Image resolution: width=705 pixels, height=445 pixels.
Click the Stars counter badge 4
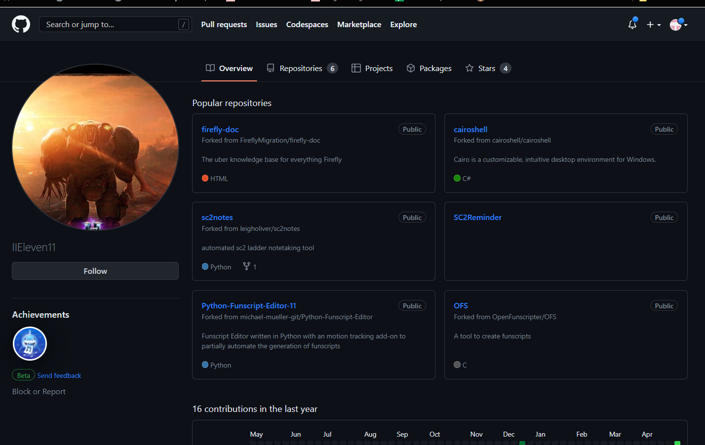click(506, 69)
